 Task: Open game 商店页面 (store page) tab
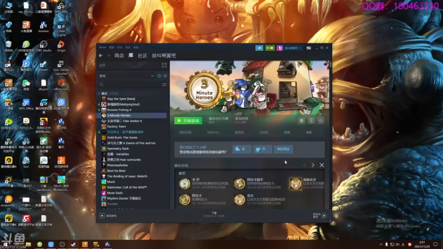186,132
